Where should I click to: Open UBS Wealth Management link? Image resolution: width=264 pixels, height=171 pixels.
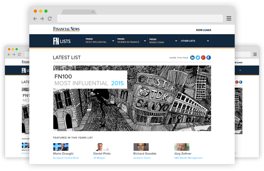(x=188, y=158)
